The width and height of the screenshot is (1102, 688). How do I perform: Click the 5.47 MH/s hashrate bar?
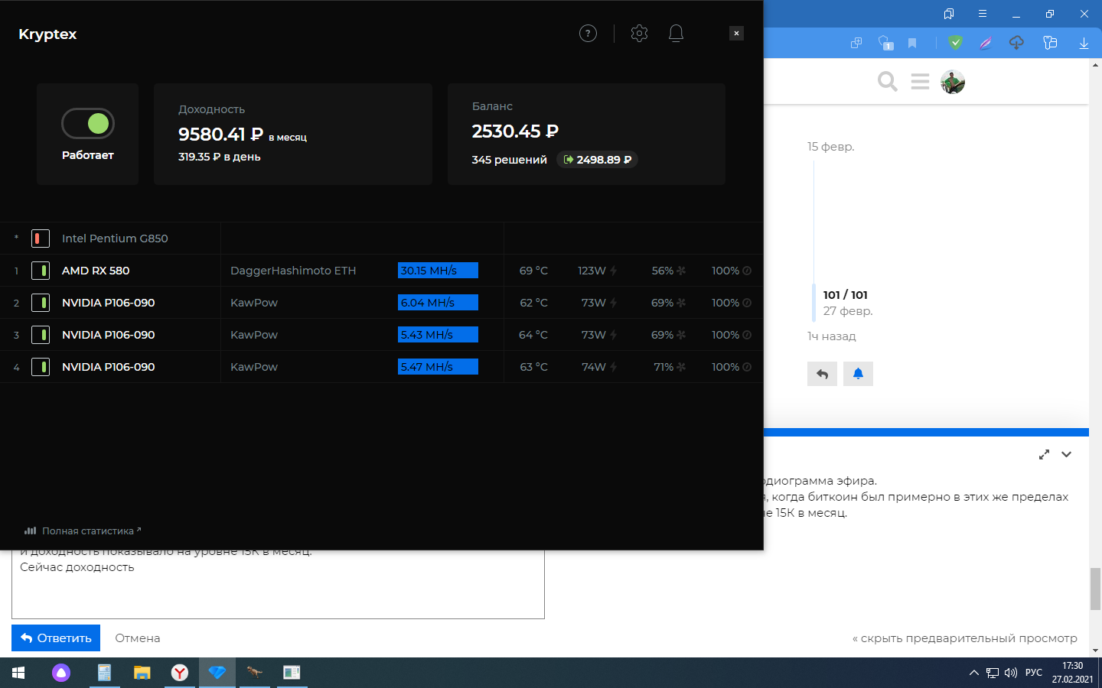point(438,367)
